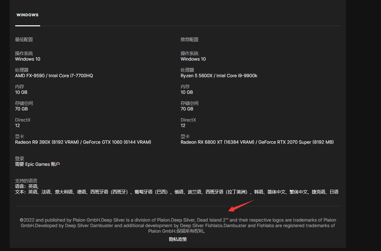Click the 推荐配置 heading

click(x=190, y=39)
